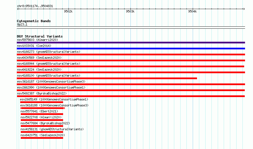Click the red bar under nsv5492387

tap(131, 96)
